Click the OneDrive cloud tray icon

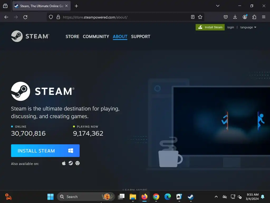(x=225, y=197)
